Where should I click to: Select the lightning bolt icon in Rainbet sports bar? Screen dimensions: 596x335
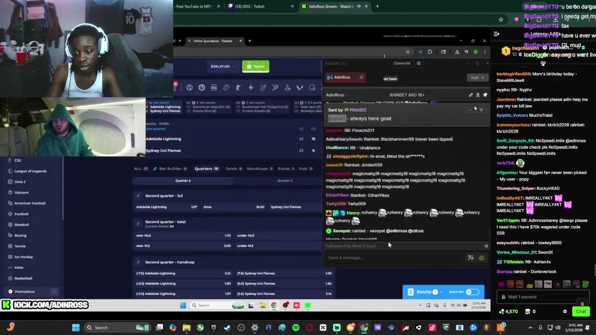coord(251,87)
